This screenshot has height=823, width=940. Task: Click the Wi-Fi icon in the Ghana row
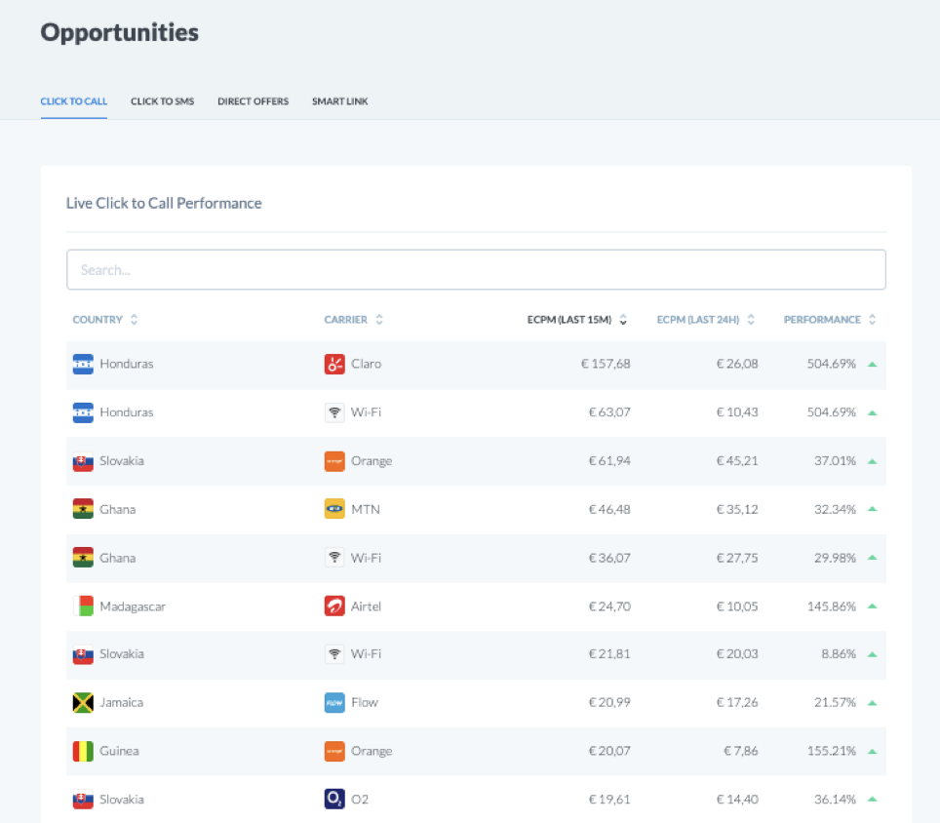coord(334,558)
